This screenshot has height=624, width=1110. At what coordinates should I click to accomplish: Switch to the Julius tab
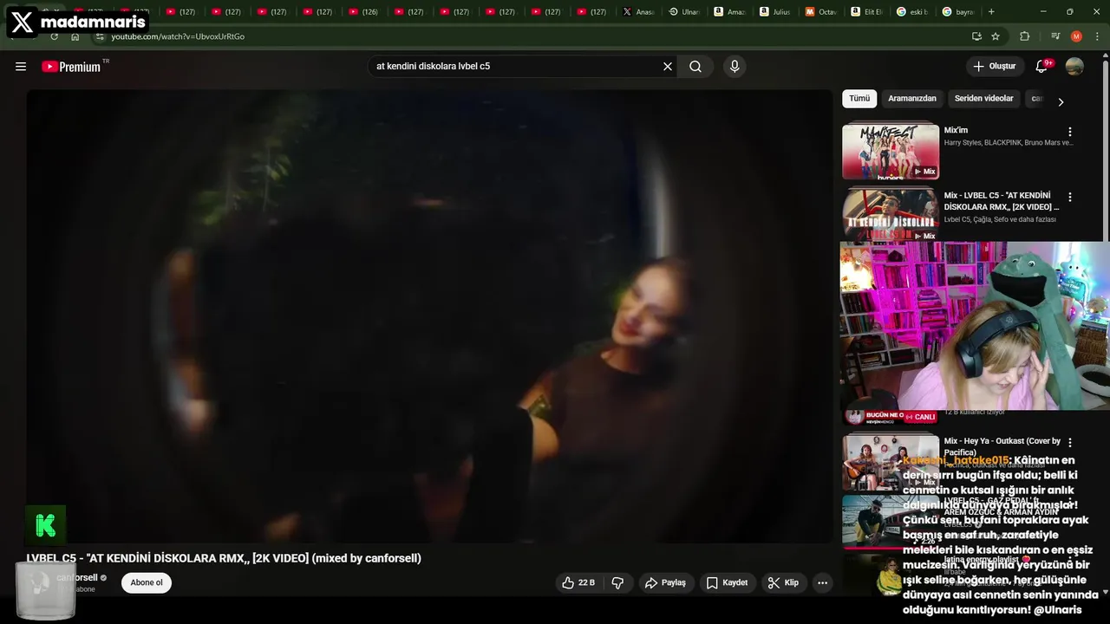tap(775, 12)
